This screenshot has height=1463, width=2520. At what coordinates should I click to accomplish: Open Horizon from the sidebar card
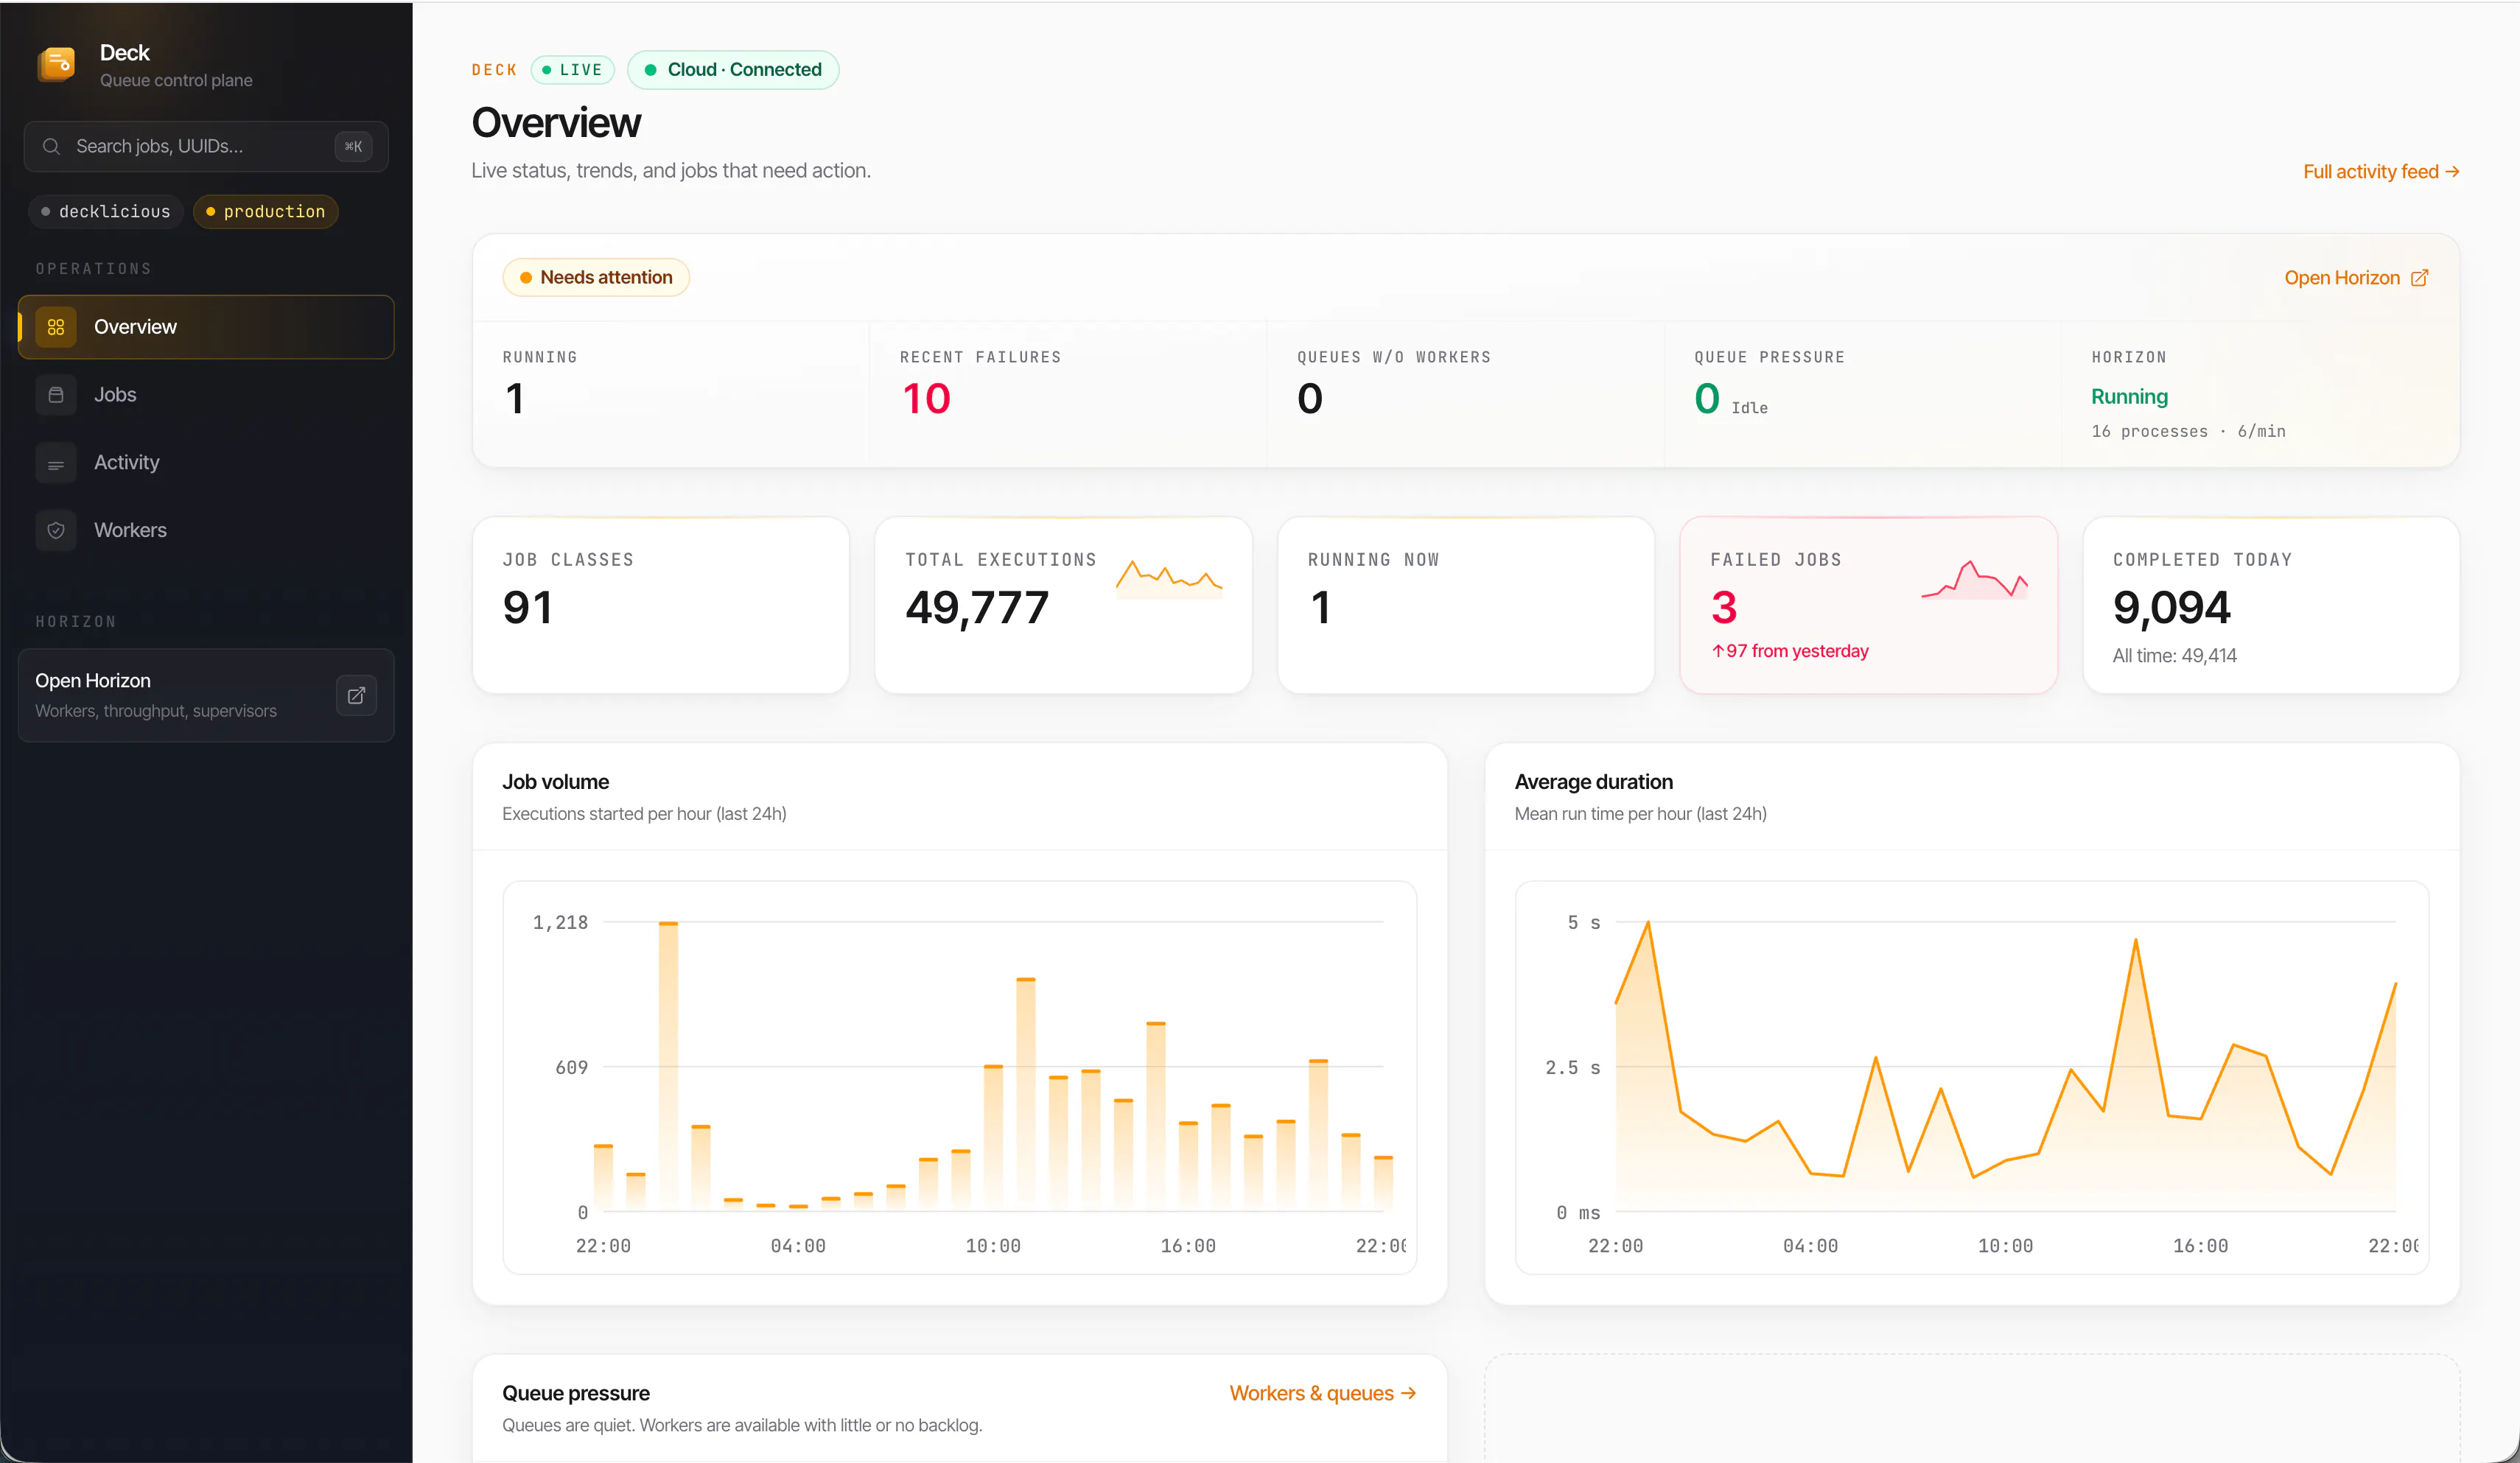[206, 695]
